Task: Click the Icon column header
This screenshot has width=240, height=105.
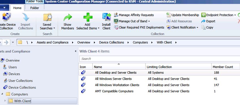Action: point(85,66)
